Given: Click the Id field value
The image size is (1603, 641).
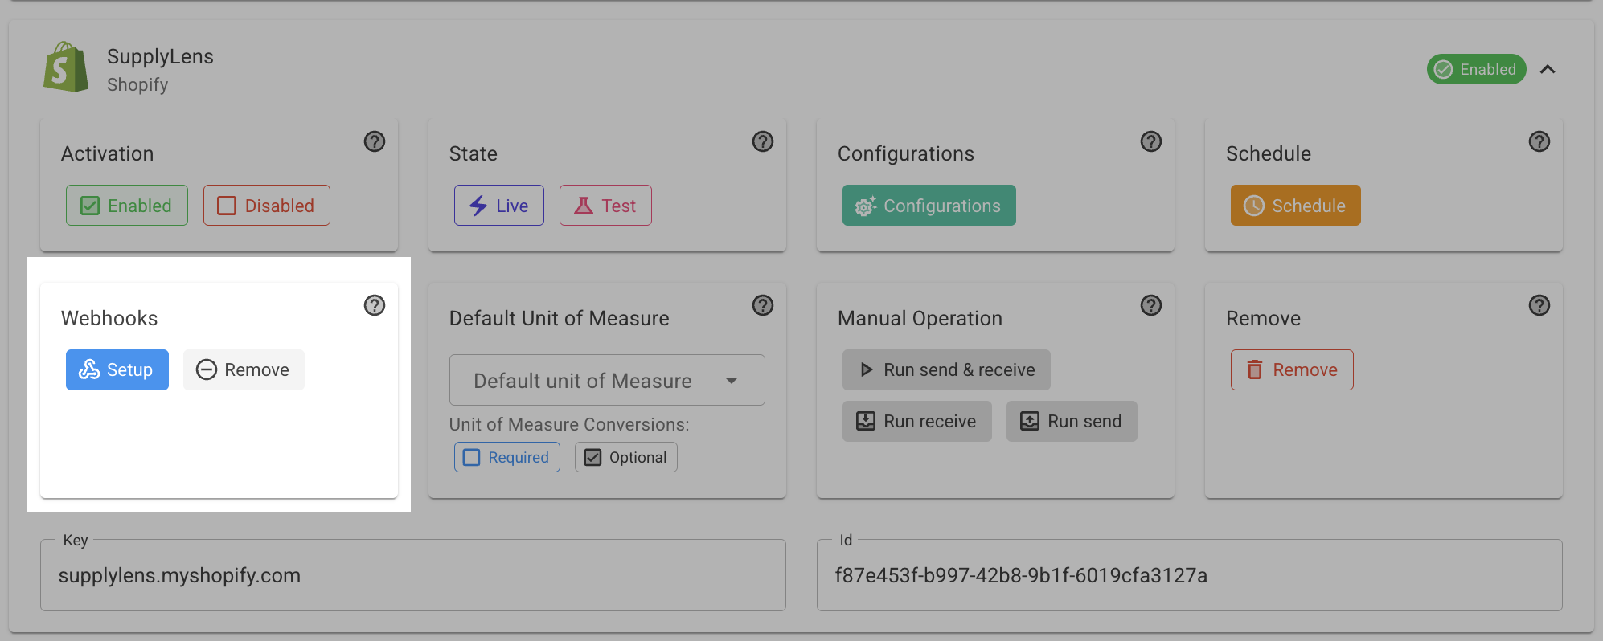Looking at the screenshot, I should (x=1021, y=575).
